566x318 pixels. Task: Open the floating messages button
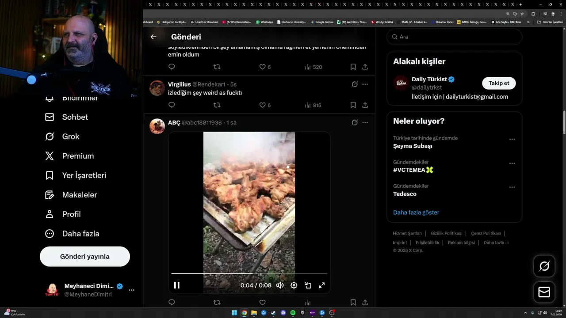(x=544, y=292)
